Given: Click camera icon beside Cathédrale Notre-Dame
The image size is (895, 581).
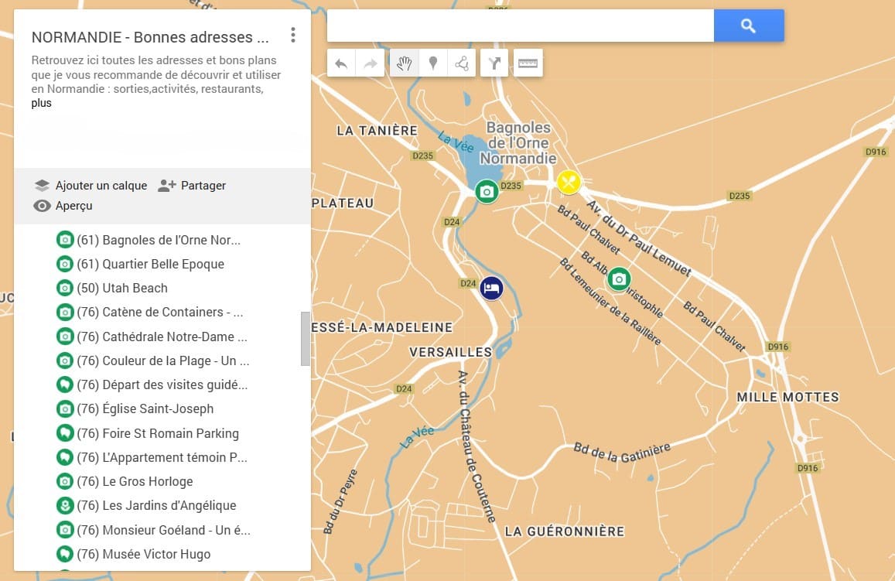Looking at the screenshot, I should point(65,337).
